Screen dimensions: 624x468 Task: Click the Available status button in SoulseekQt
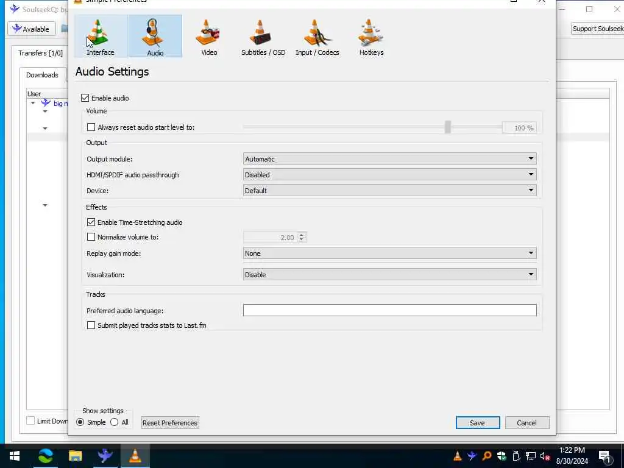click(x=32, y=29)
